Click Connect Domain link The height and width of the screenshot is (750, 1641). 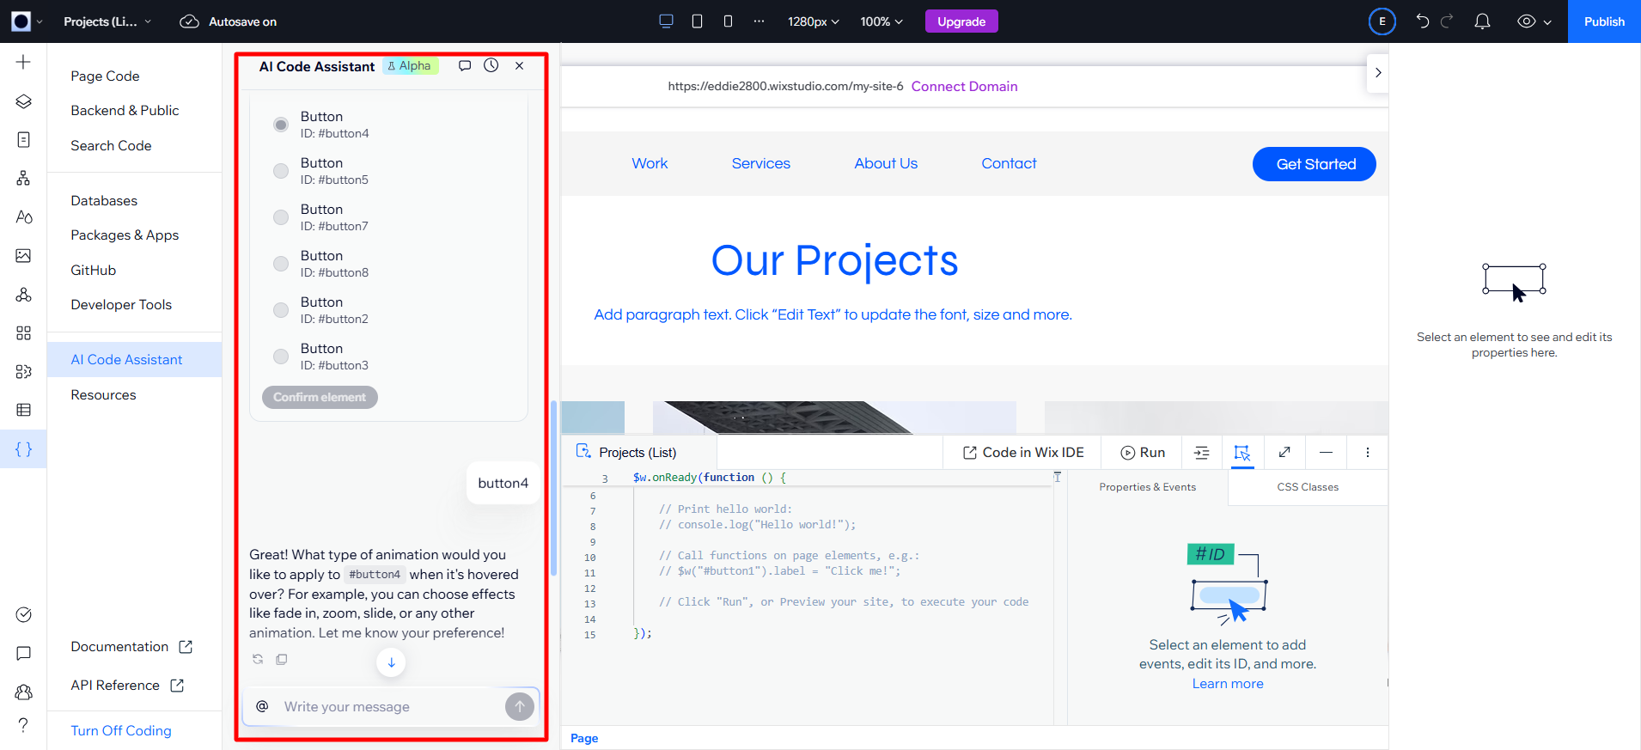[x=964, y=86]
